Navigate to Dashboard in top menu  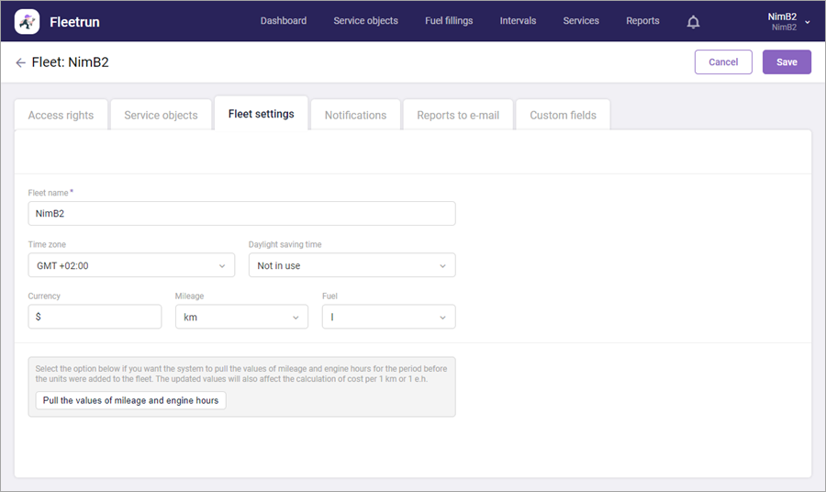coord(284,21)
